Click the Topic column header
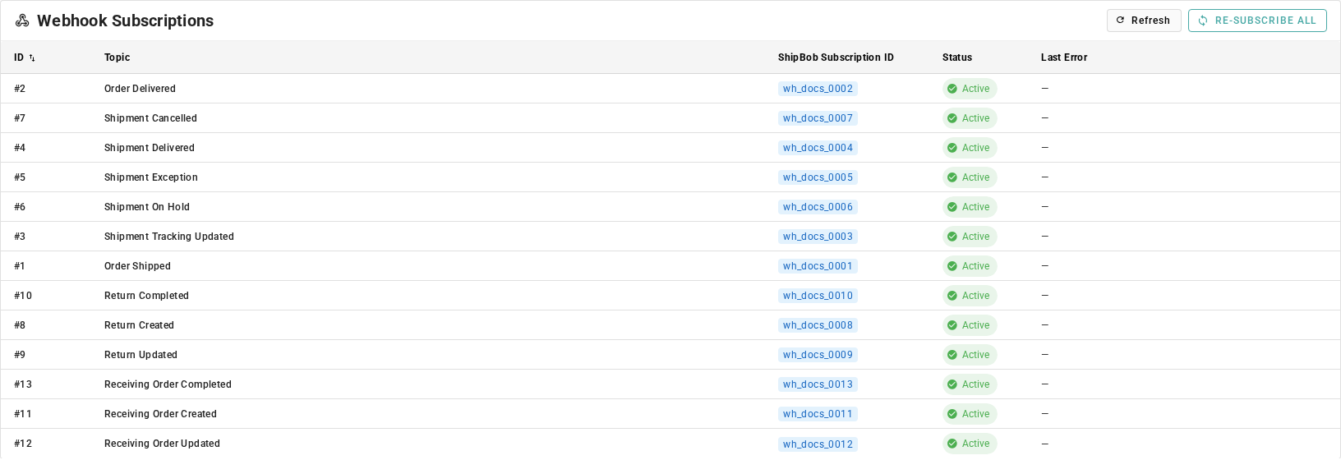1341x460 pixels. (x=117, y=57)
